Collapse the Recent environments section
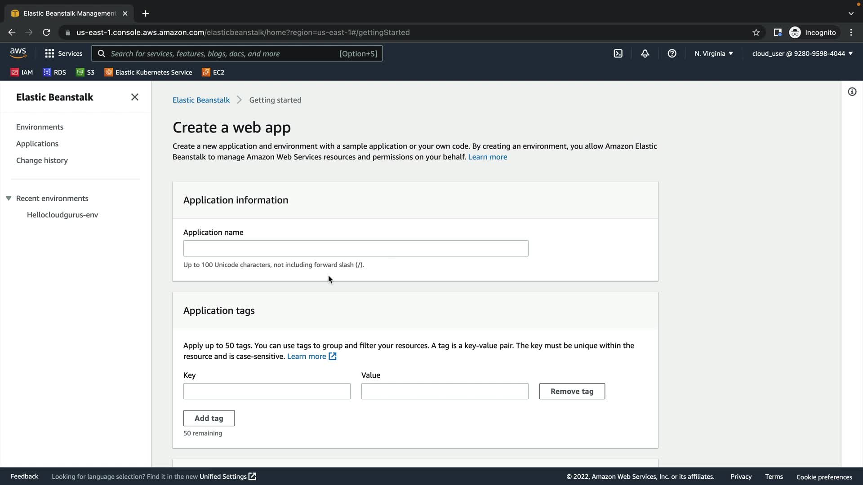The height and width of the screenshot is (485, 863). click(x=9, y=198)
